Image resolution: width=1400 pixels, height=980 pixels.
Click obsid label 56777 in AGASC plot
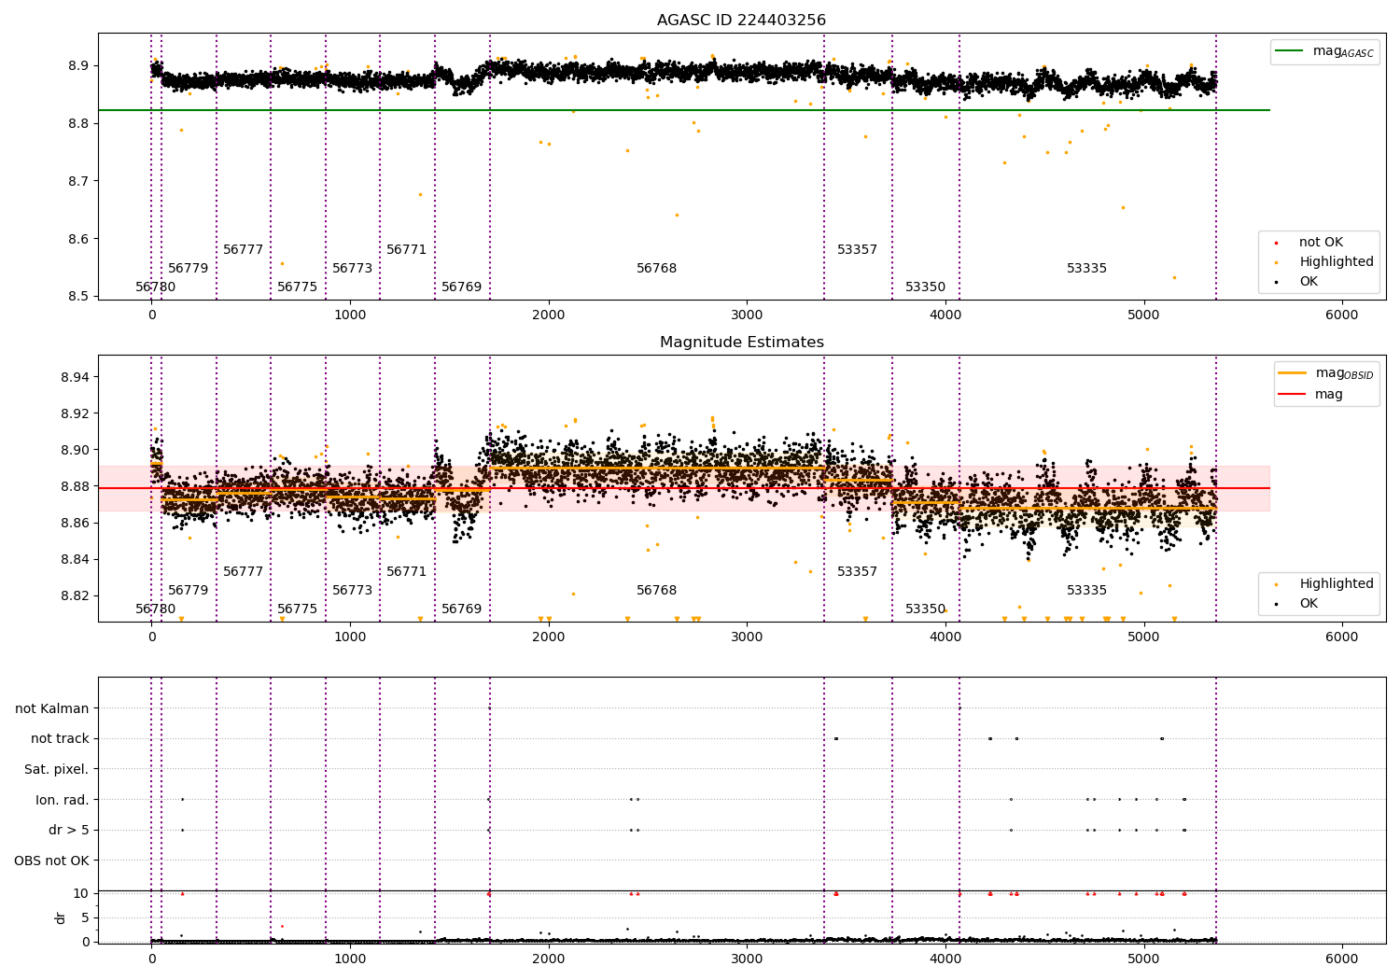coord(244,250)
